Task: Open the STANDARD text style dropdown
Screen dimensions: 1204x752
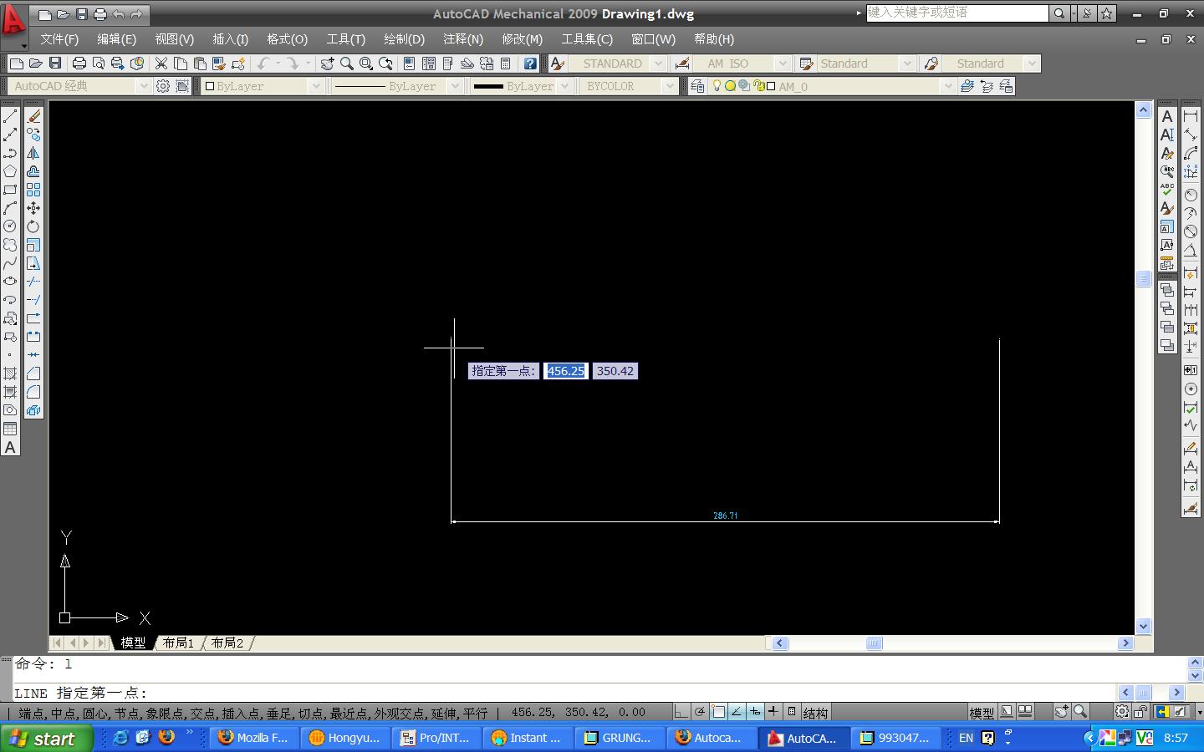Action: pyautogui.click(x=657, y=64)
